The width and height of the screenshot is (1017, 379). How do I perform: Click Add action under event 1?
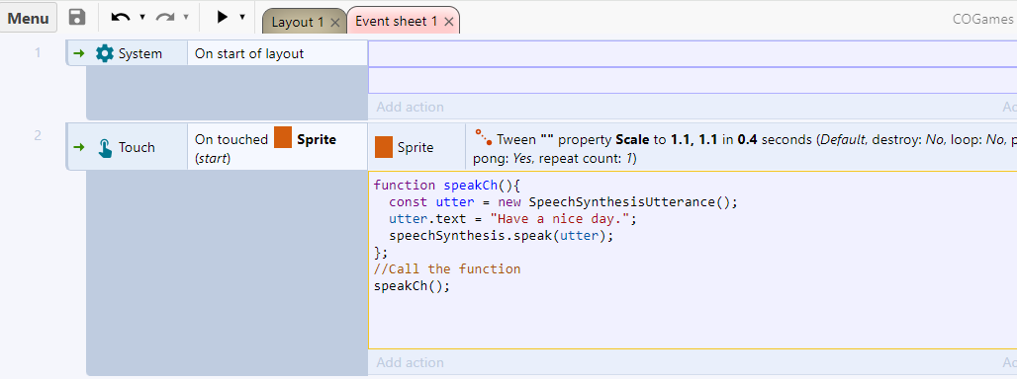pyautogui.click(x=410, y=107)
